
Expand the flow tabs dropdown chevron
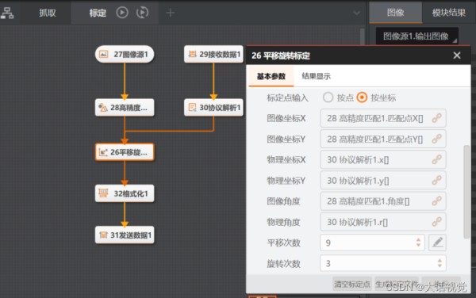[x=357, y=13]
